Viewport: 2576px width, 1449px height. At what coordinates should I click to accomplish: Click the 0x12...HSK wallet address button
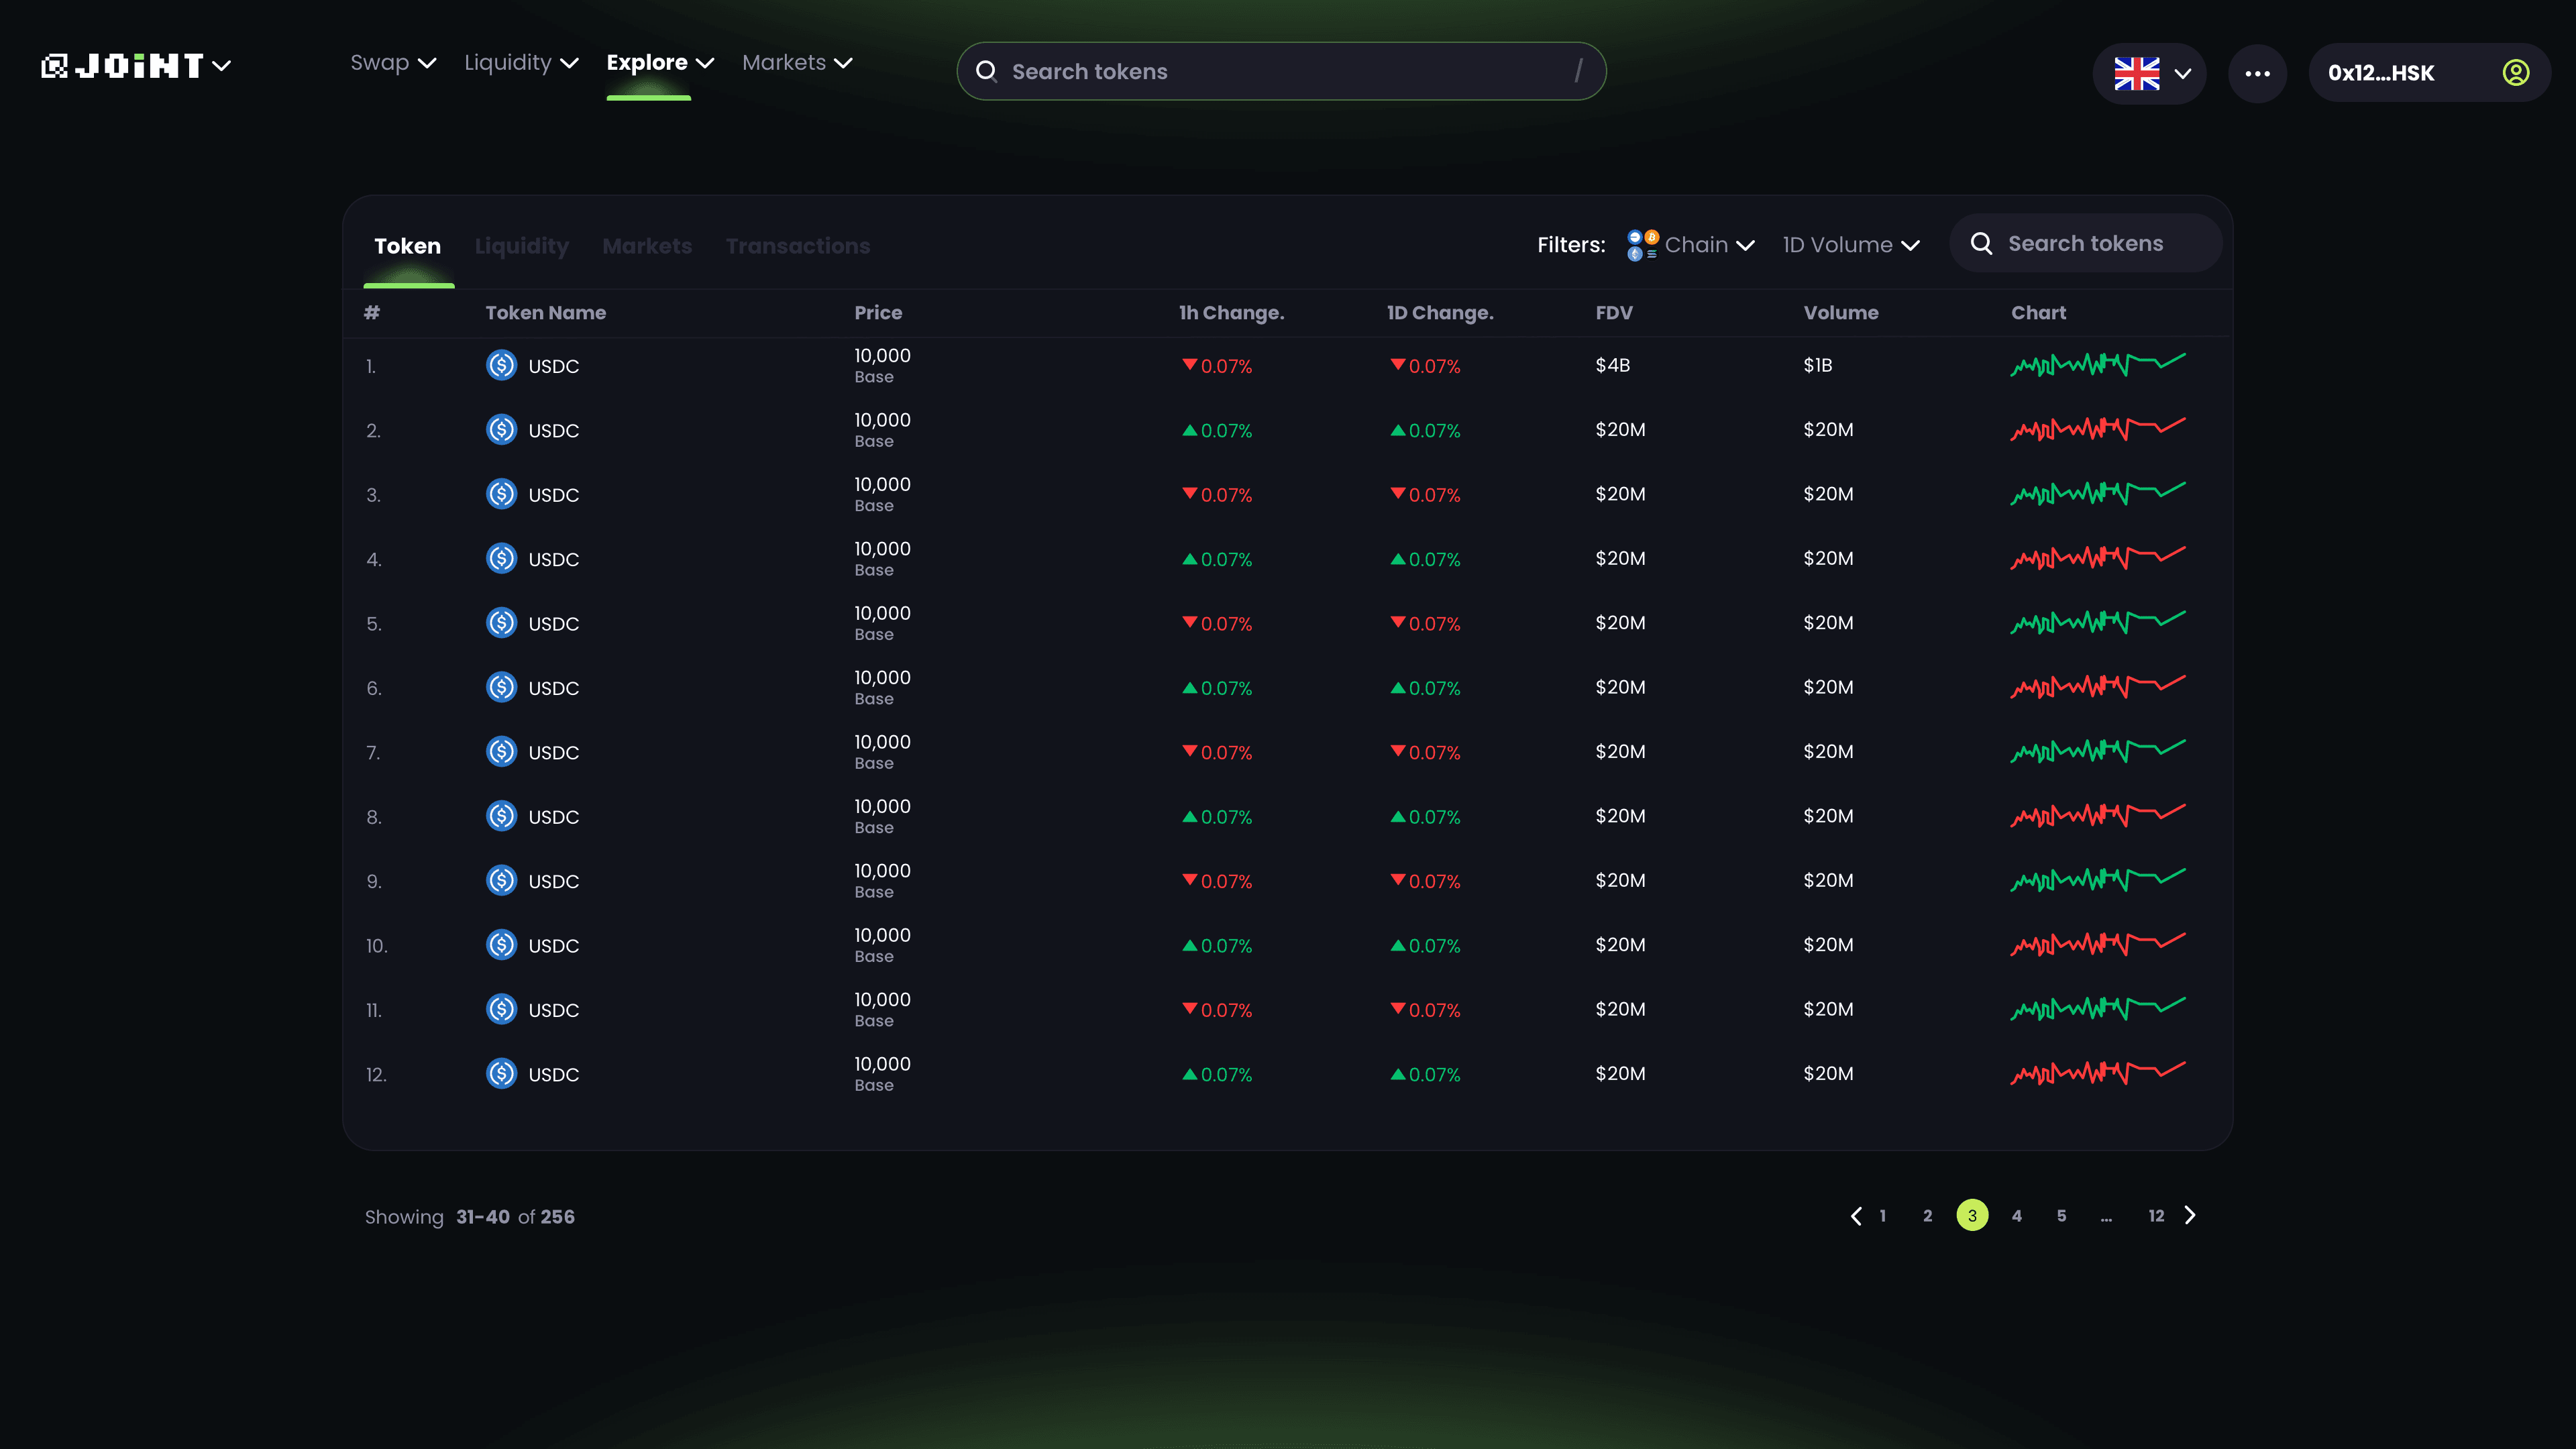(2380, 73)
